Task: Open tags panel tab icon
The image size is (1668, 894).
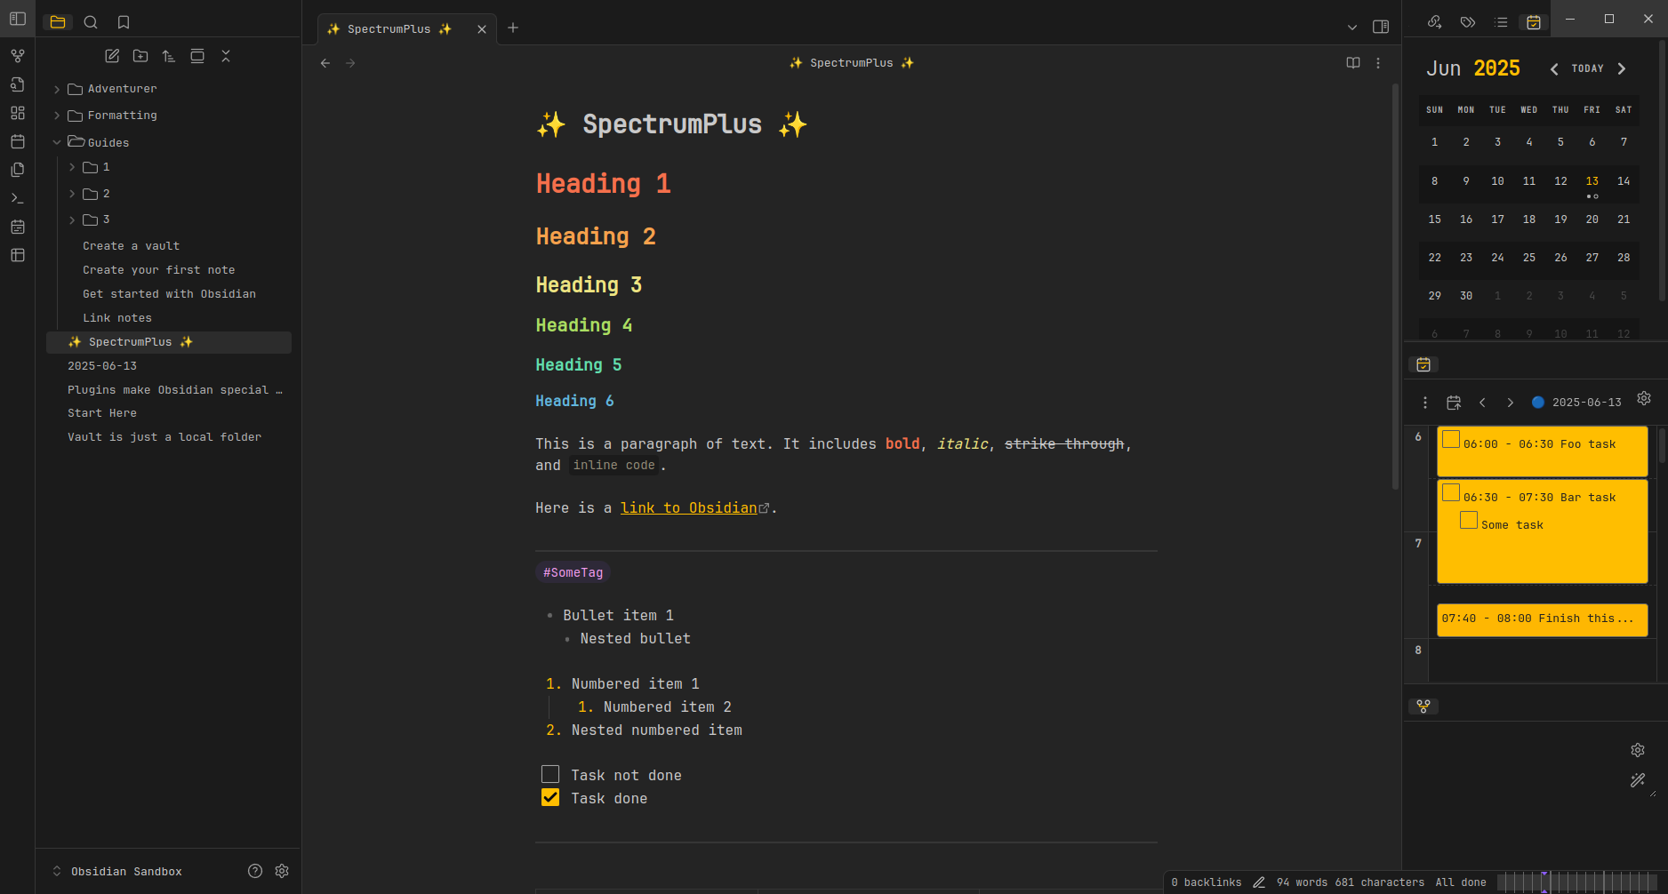Action: pos(1468,22)
